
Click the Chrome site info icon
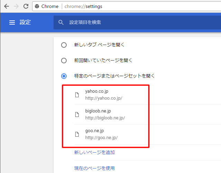coord(37,6)
